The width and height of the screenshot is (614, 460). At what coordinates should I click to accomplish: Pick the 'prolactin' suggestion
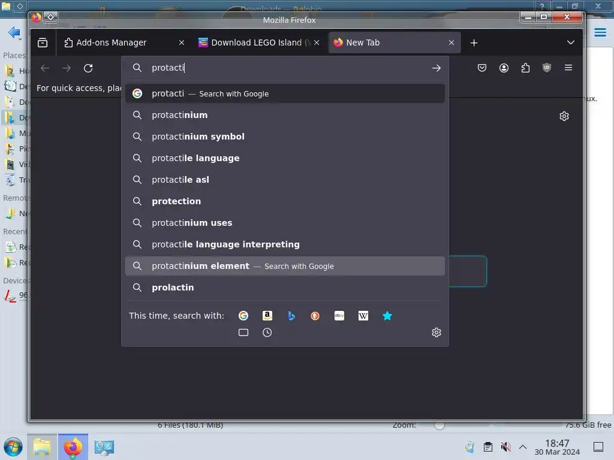point(285,287)
